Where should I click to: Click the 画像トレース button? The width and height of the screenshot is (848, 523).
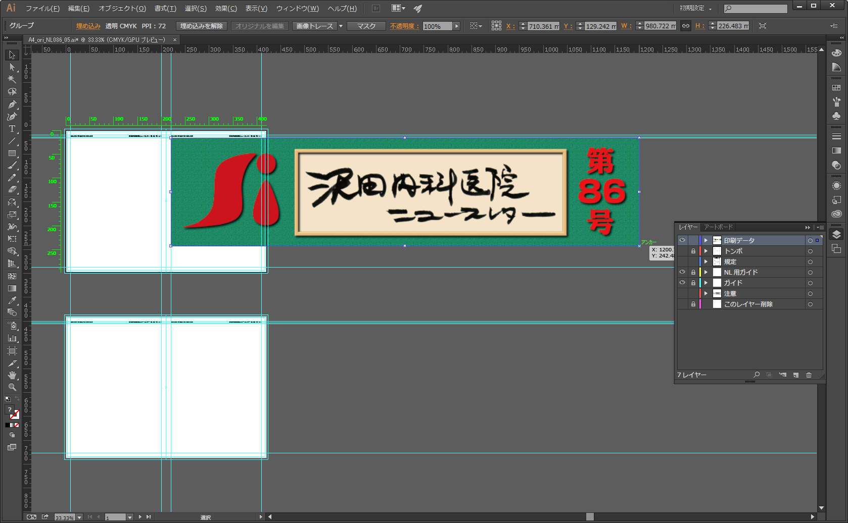click(x=314, y=26)
